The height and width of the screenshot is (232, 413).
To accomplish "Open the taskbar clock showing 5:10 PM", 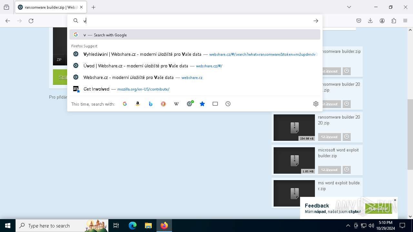I will click(386, 226).
